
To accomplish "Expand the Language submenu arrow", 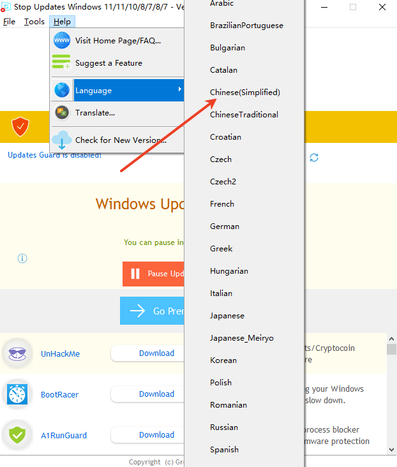I will 179,90.
